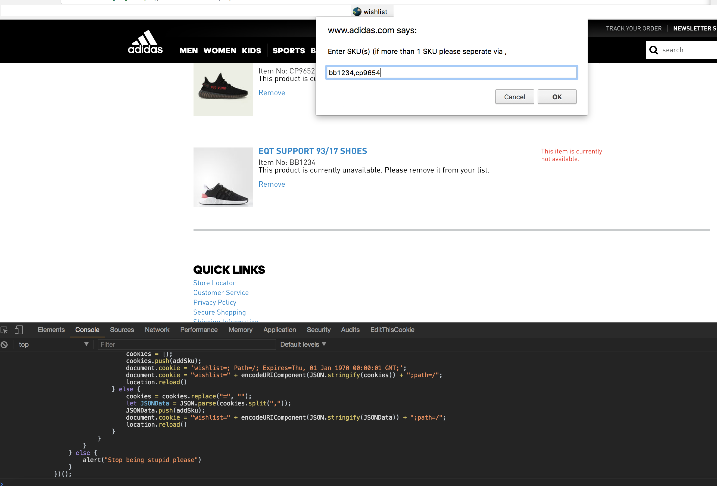Switch to the Elements tab
The width and height of the screenshot is (717, 486).
point(51,330)
